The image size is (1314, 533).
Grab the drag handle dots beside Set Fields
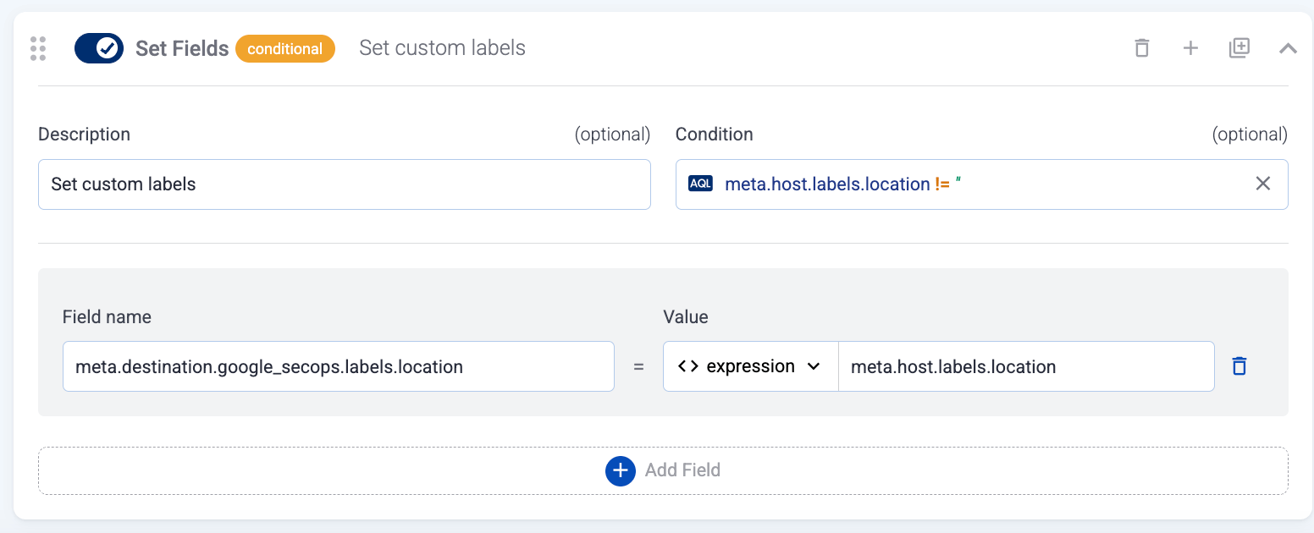(x=37, y=48)
